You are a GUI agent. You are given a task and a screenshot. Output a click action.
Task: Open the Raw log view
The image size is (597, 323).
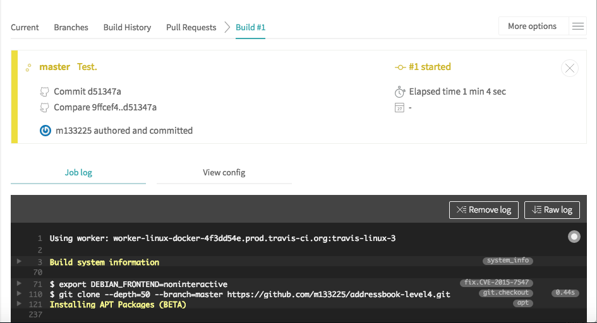552,210
